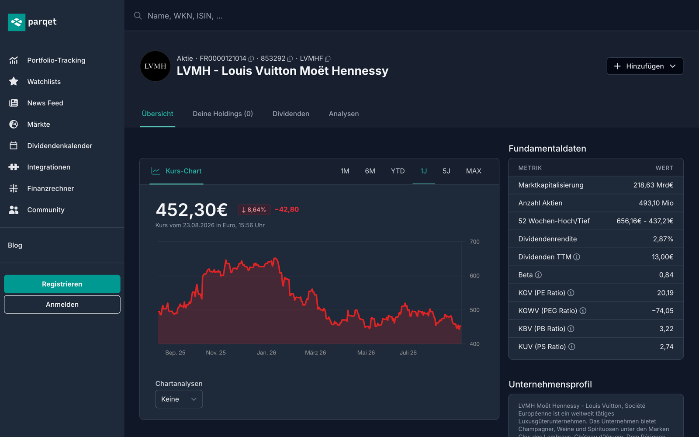699x437 pixels.
Task: Select the Kurs-Chart tab
Action: tap(176, 171)
